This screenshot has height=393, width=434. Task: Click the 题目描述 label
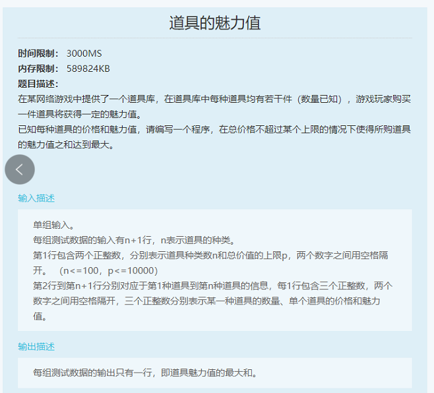[x=38, y=84]
